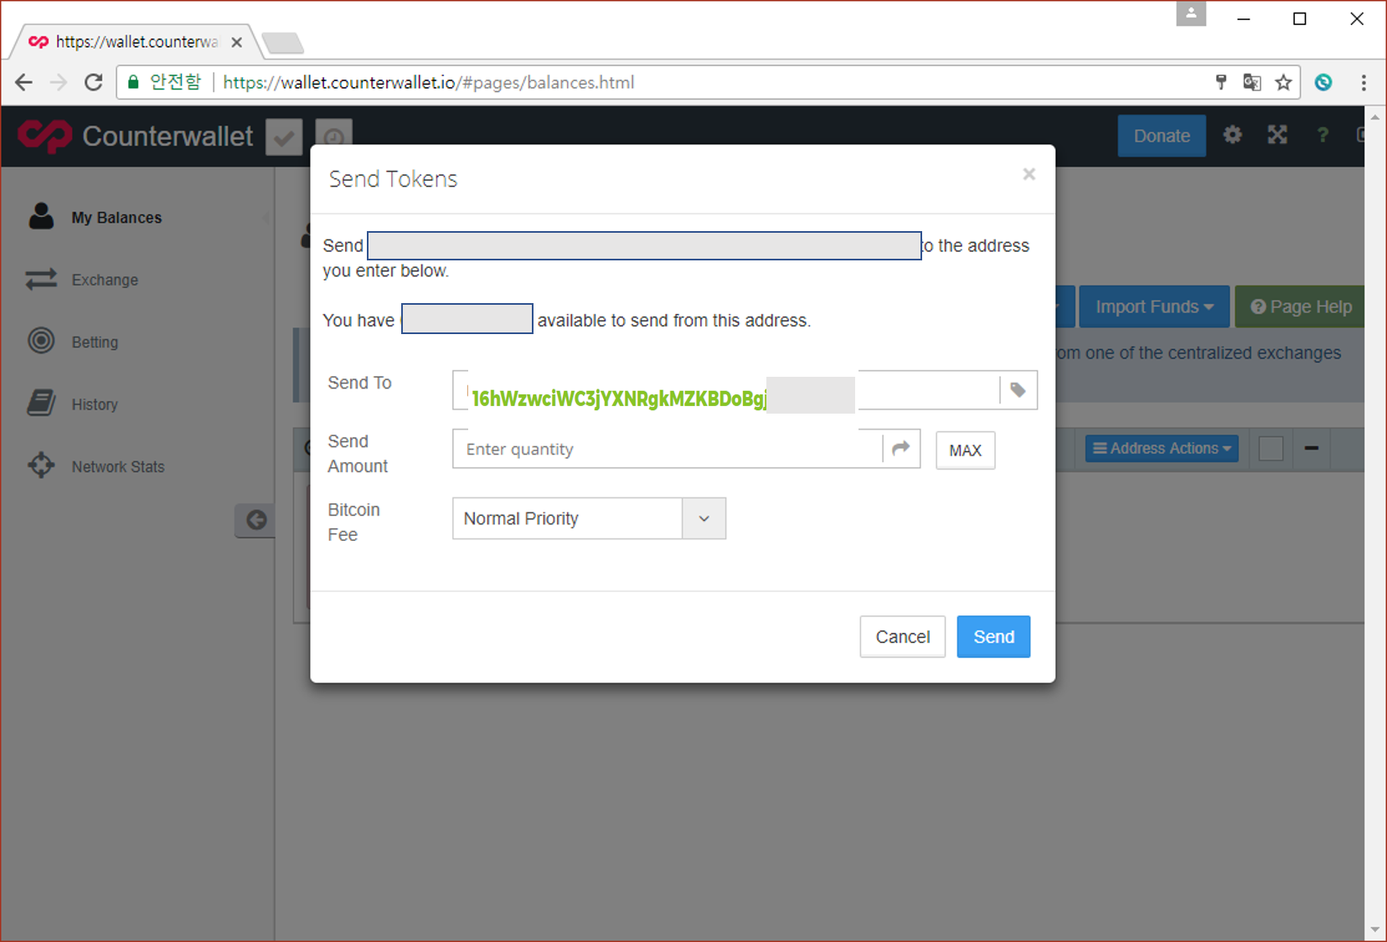Click the History book icon

[41, 403]
